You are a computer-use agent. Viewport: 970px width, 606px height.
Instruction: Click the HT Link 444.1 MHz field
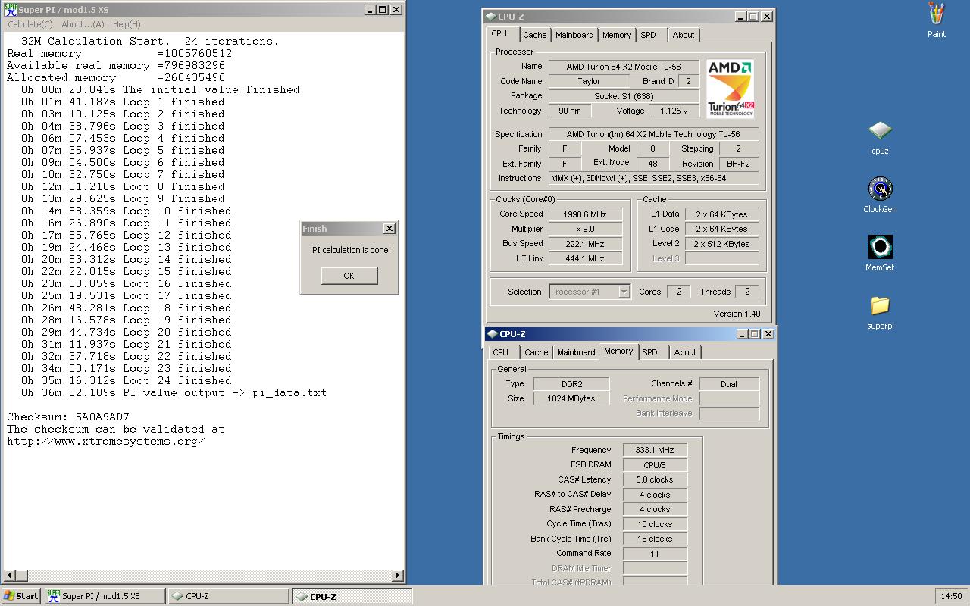587,258
